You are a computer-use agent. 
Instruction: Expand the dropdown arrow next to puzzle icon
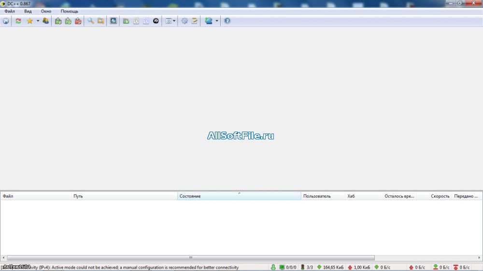coord(216,21)
